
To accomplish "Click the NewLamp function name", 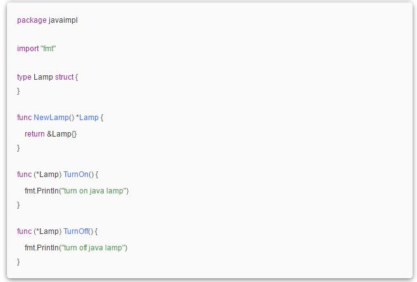I will tap(51, 118).
